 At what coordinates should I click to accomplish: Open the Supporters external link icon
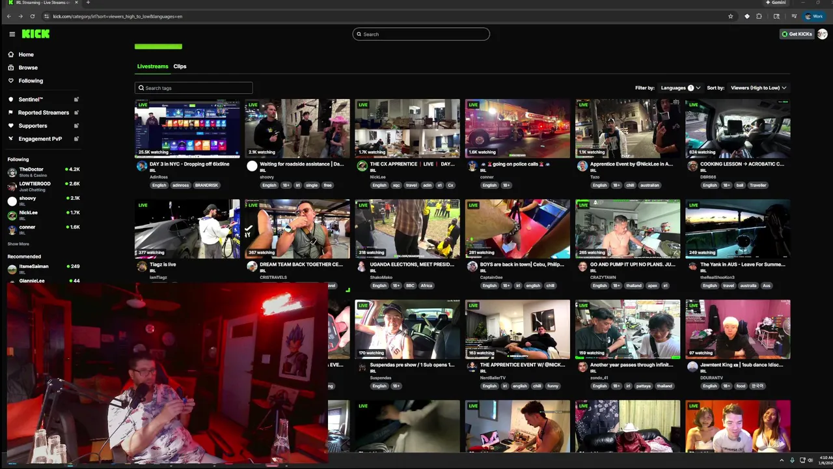point(76,125)
